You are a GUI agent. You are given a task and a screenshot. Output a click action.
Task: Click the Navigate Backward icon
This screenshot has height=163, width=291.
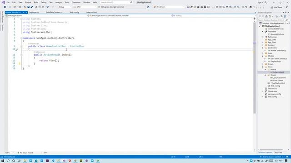coord(5,7)
